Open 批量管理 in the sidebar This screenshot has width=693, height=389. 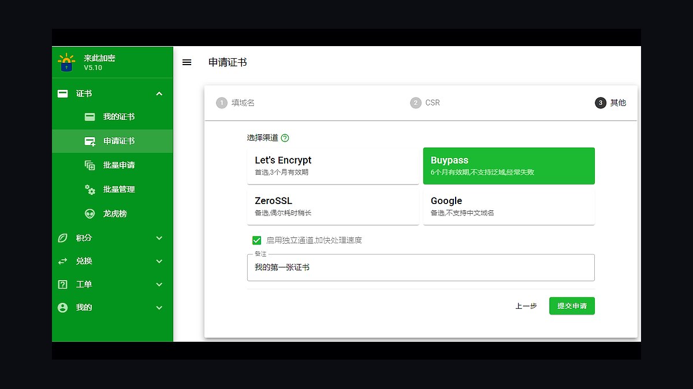tap(113, 190)
